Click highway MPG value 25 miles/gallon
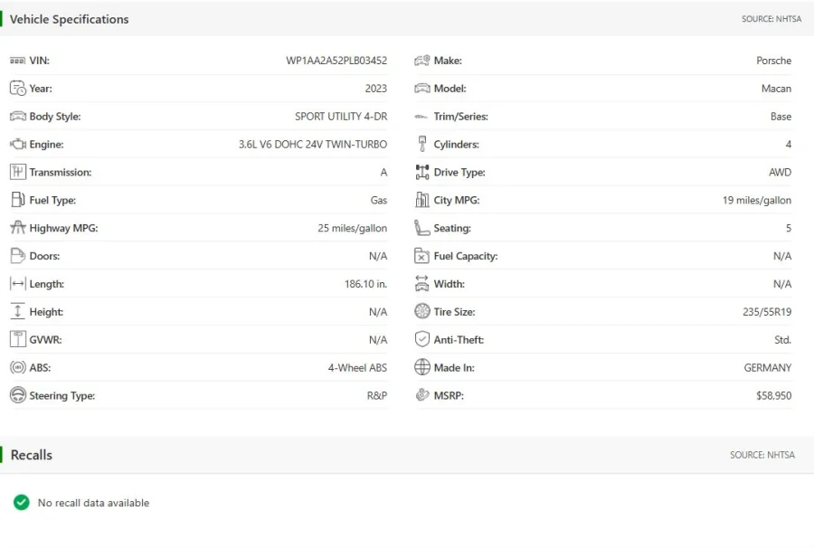The height and width of the screenshot is (548, 814). (x=353, y=228)
